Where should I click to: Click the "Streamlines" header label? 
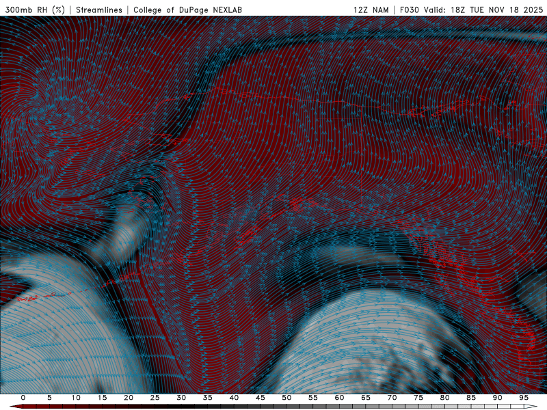coord(99,10)
